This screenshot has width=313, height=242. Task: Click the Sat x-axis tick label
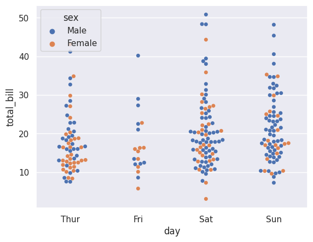(206, 219)
